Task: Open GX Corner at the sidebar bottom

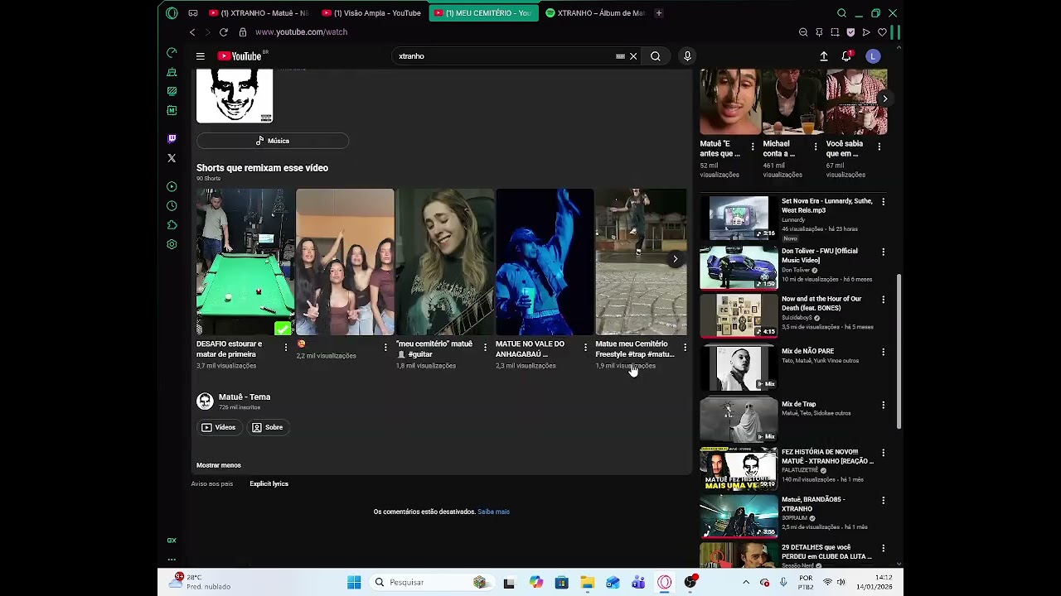Action: 172,540
